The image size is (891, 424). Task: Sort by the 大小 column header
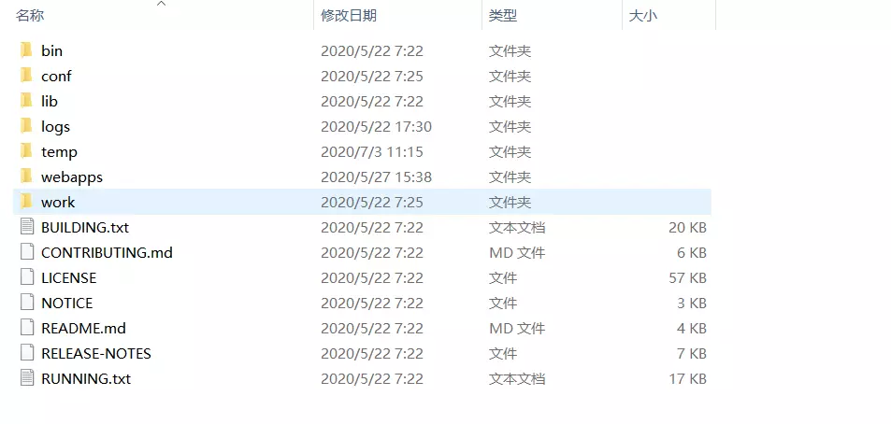(643, 15)
